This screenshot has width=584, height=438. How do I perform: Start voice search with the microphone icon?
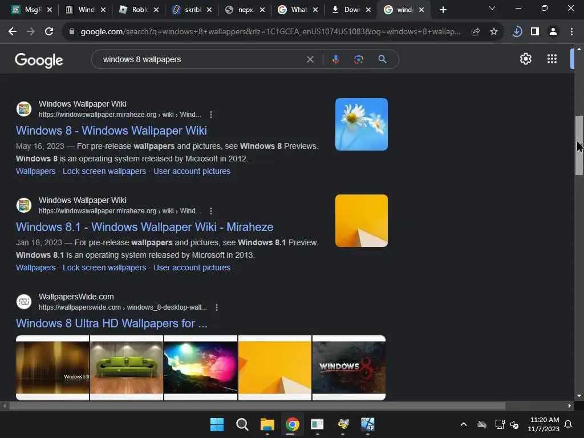point(335,59)
